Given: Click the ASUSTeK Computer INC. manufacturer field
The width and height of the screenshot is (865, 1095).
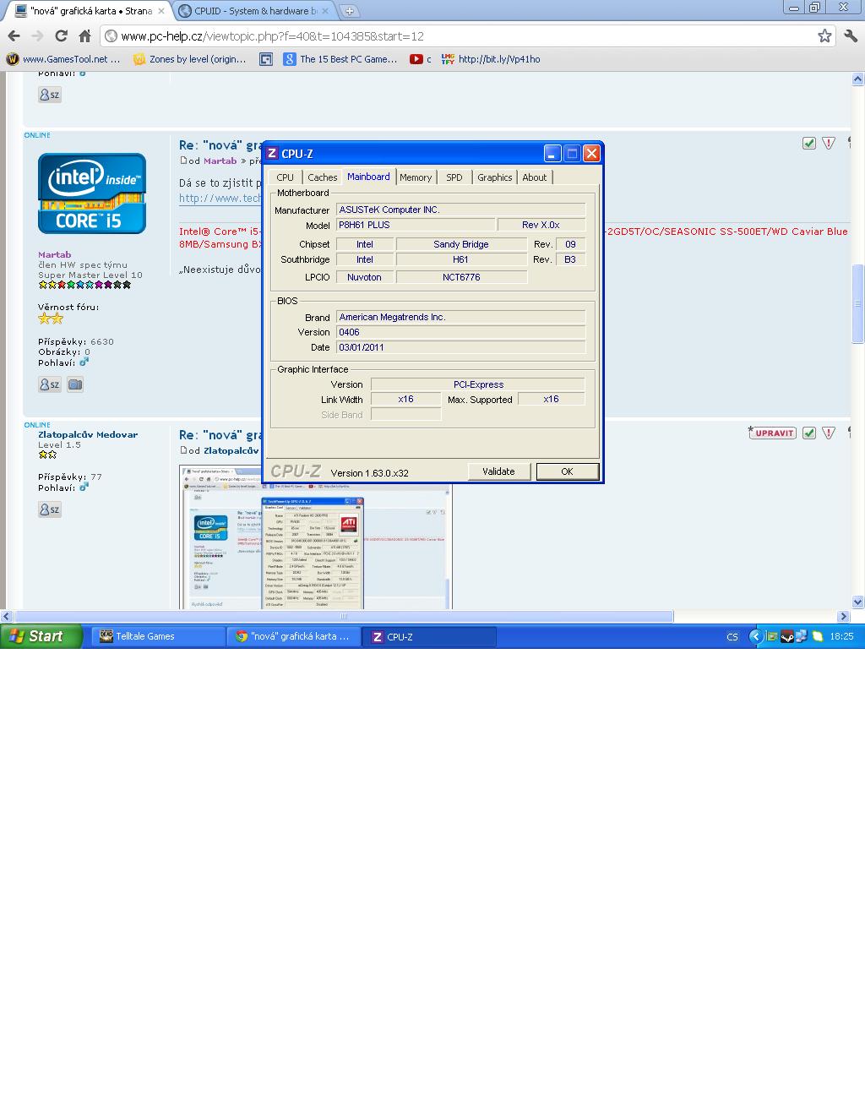Looking at the screenshot, I should click(x=460, y=210).
